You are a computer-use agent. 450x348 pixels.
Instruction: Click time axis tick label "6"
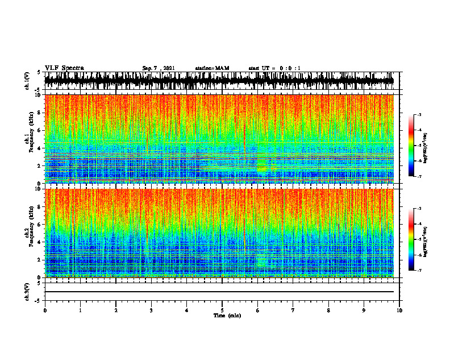pos(258,310)
